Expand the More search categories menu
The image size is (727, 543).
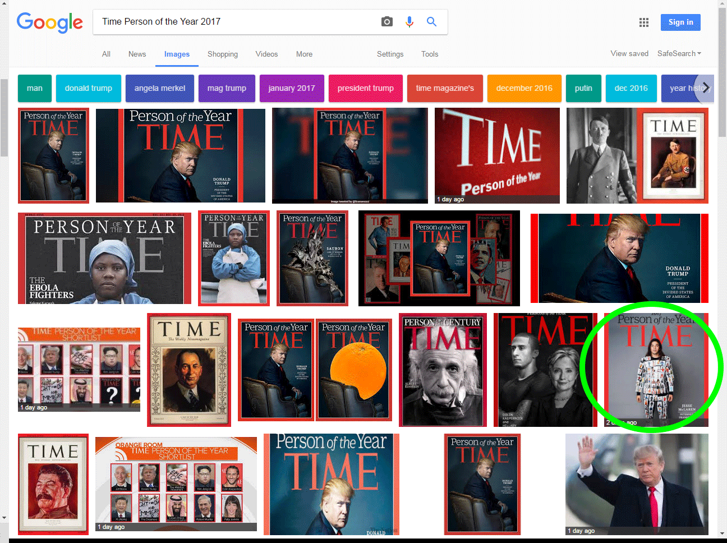304,54
